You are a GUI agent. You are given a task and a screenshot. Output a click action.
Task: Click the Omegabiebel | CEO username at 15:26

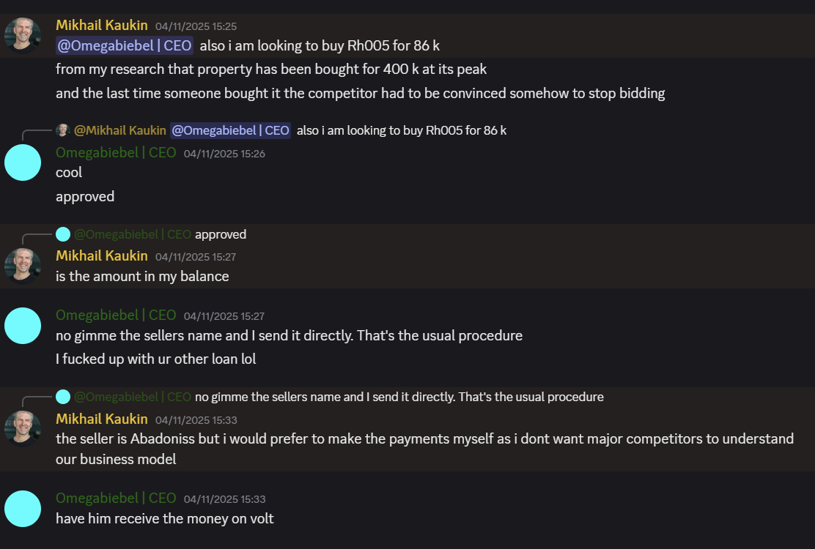pos(116,152)
